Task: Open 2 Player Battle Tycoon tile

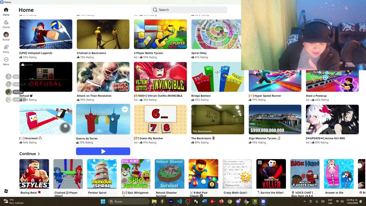Action: pos(160,34)
